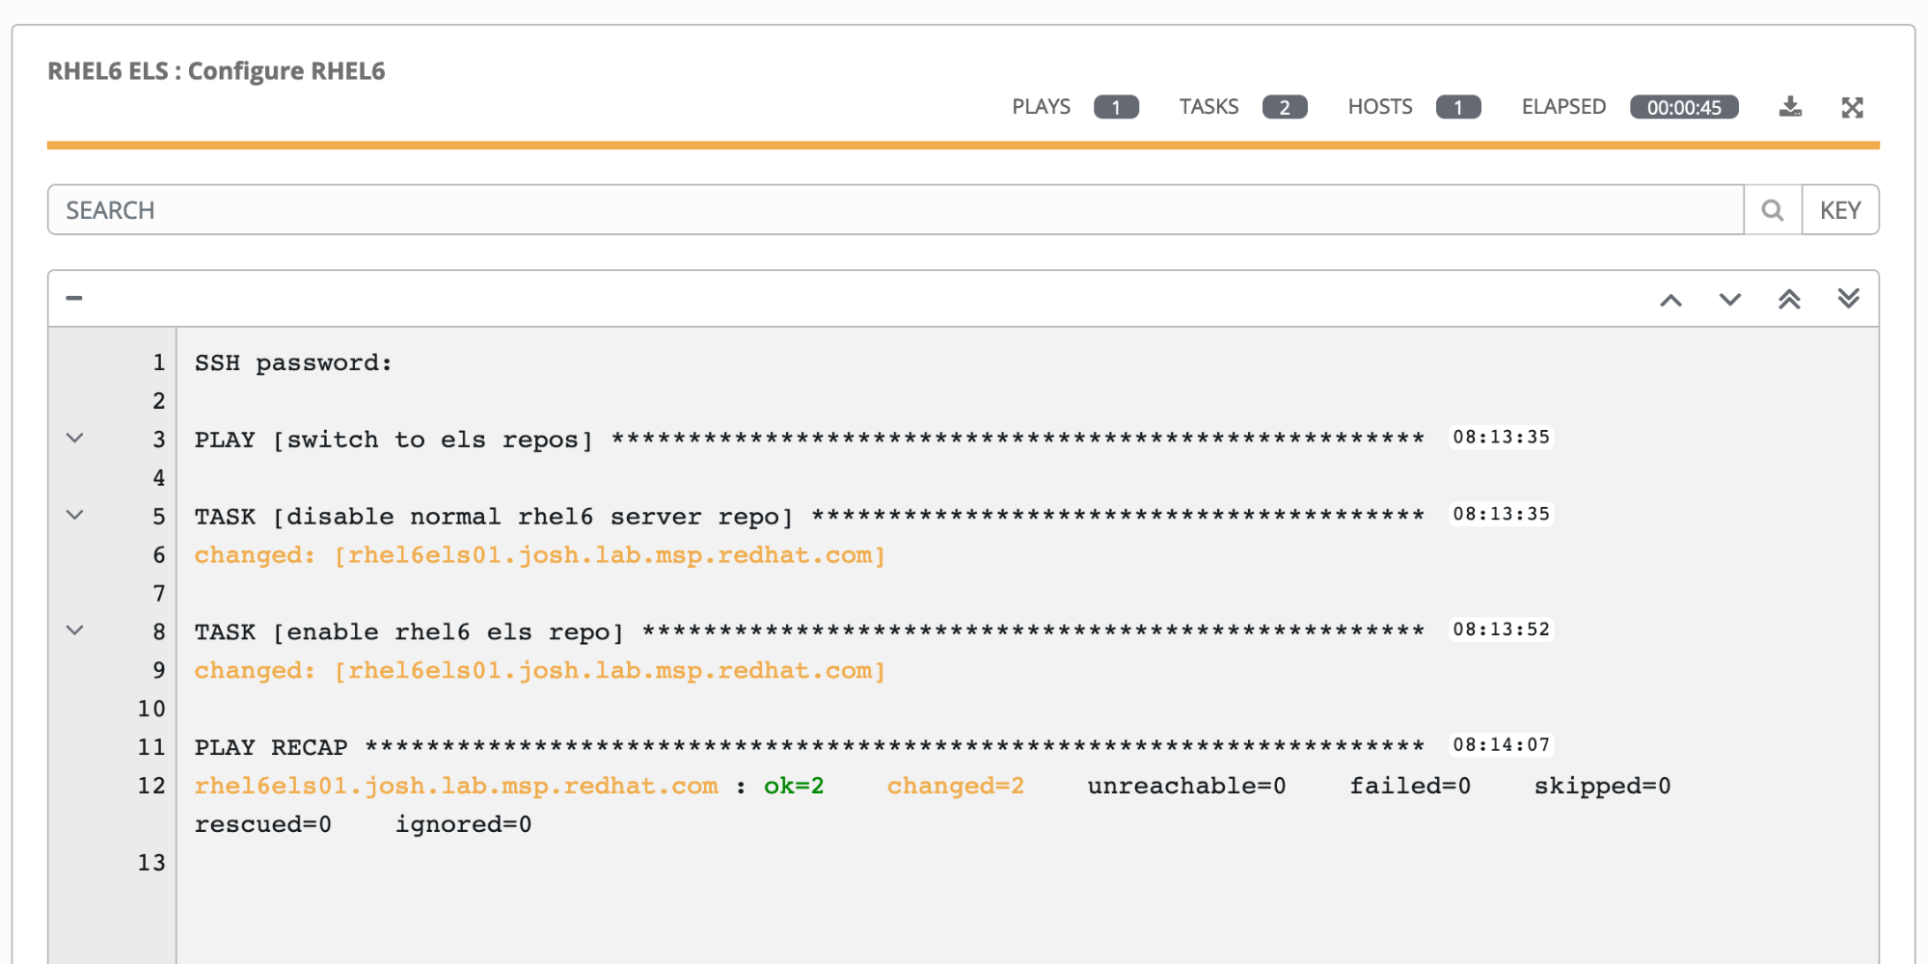Click the HOSTS count badge
Viewport: 1928px width, 965px height.
tap(1457, 107)
